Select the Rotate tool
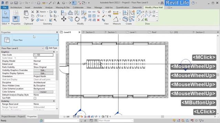 pyautogui.click(x=77, y=19)
